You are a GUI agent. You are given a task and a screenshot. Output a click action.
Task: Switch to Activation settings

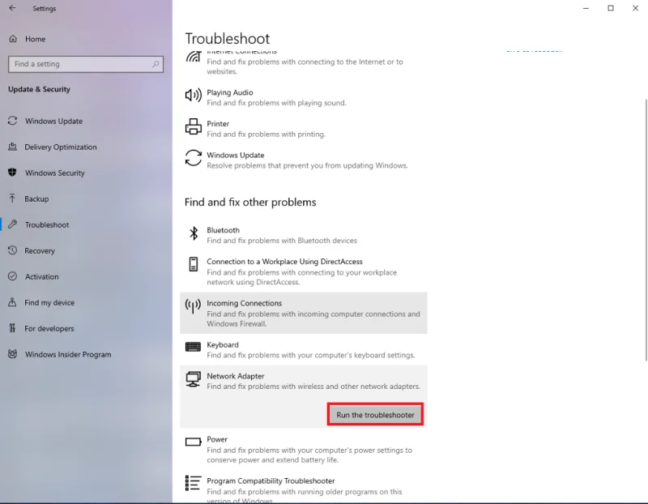42,276
